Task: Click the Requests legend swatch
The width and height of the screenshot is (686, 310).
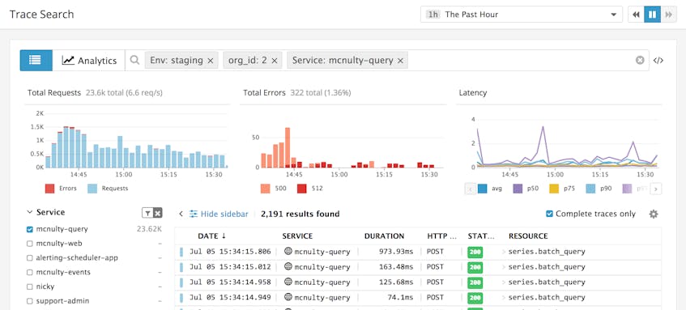Action: pyautogui.click(x=92, y=189)
